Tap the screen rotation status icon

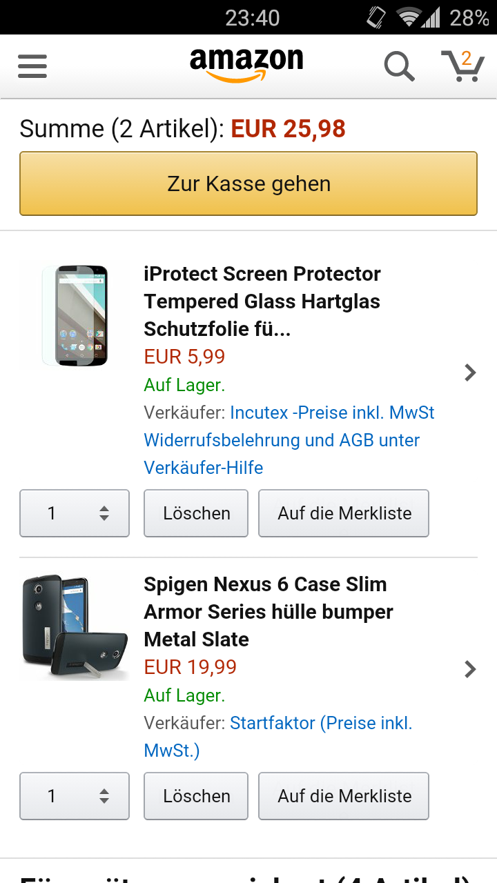coord(376,17)
